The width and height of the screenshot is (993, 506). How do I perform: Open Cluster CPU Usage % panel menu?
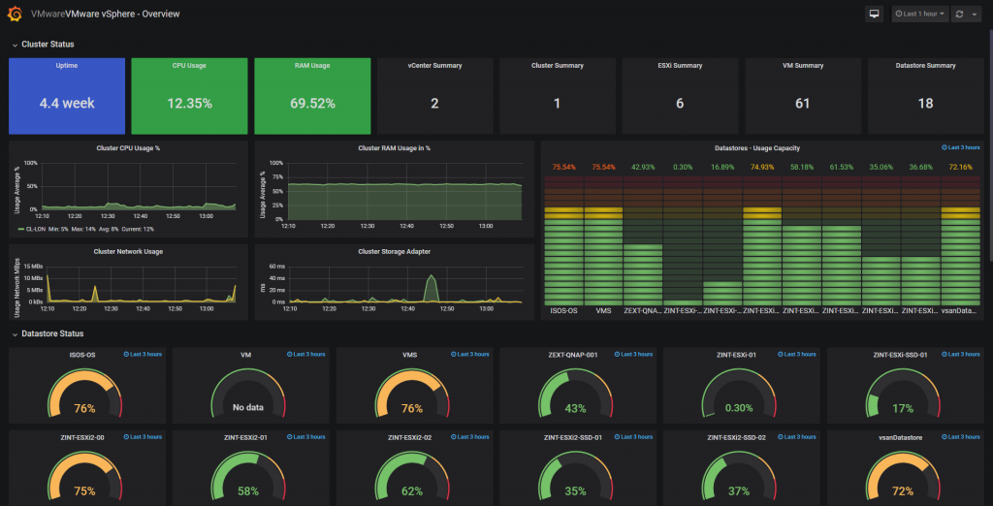coord(128,148)
